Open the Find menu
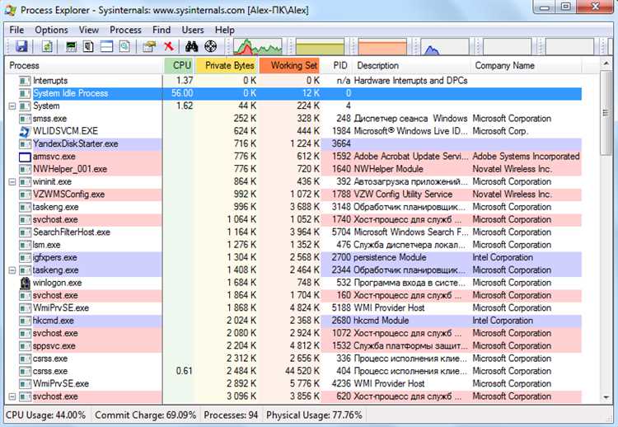Viewport: 618px width, 427px height. tap(162, 30)
